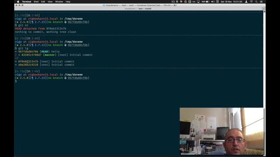Click the 'git lg' command line

click(21, 48)
